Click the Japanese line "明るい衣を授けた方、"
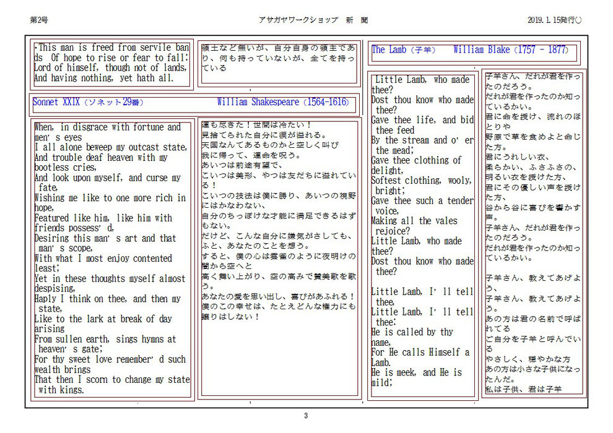The image size is (613, 433). click(526, 178)
